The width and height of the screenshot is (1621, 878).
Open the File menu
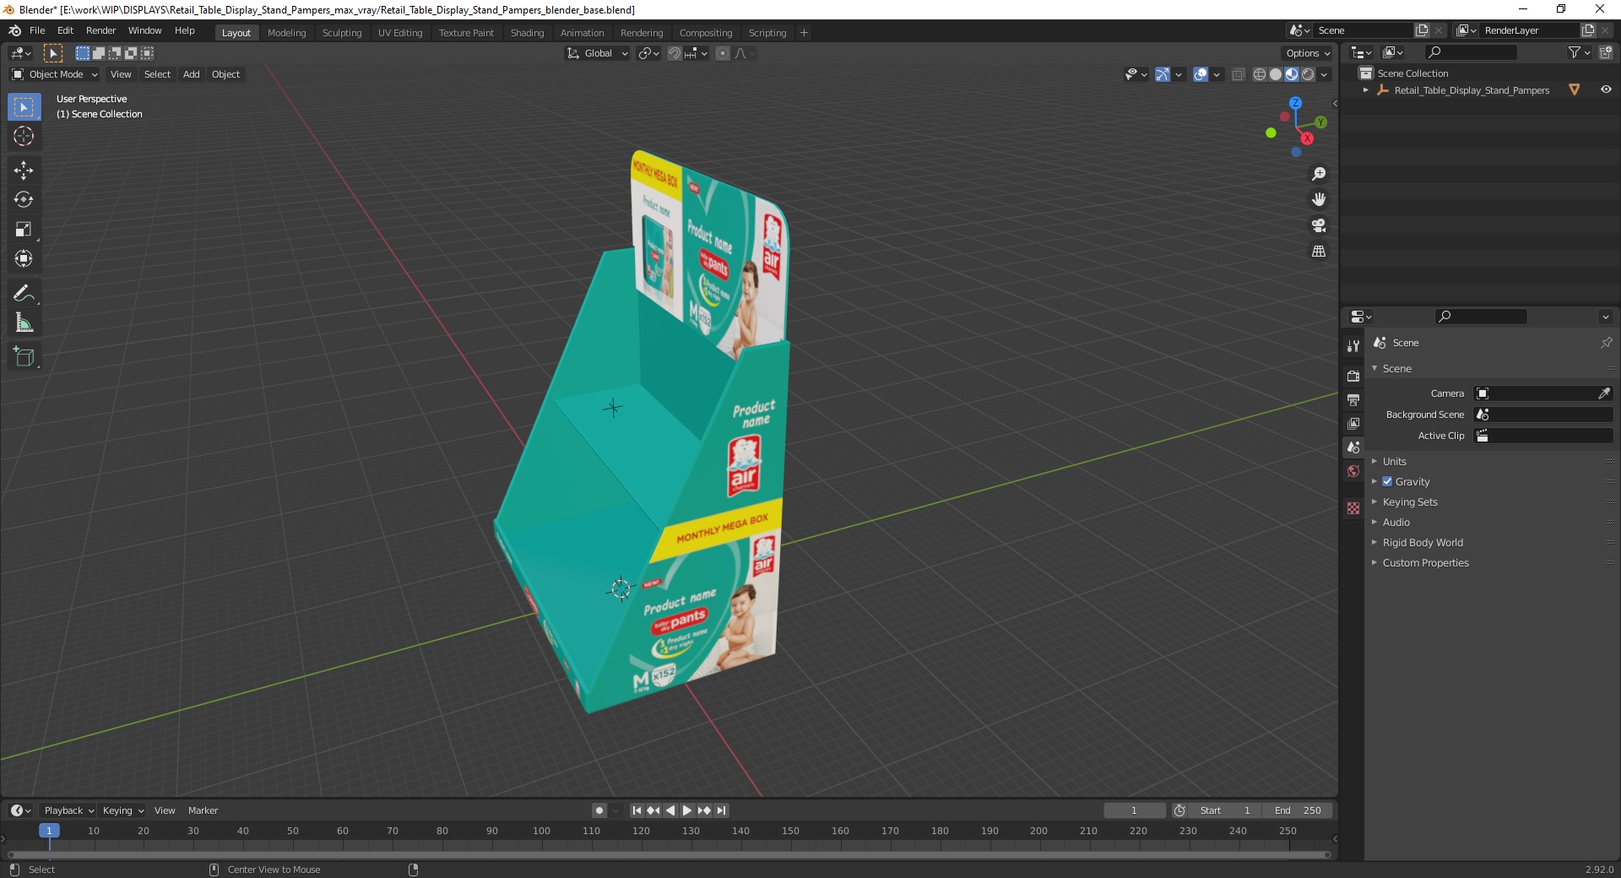pyautogui.click(x=37, y=30)
